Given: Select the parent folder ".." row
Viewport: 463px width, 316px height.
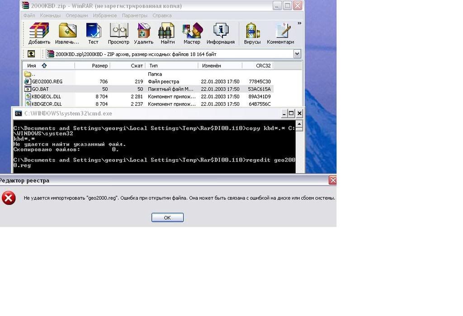Looking at the screenshot, I should (x=148, y=74).
